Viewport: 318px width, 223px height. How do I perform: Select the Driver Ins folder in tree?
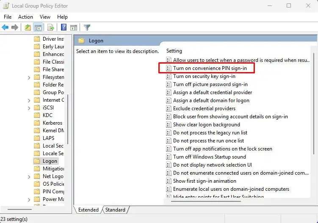pos(49,39)
